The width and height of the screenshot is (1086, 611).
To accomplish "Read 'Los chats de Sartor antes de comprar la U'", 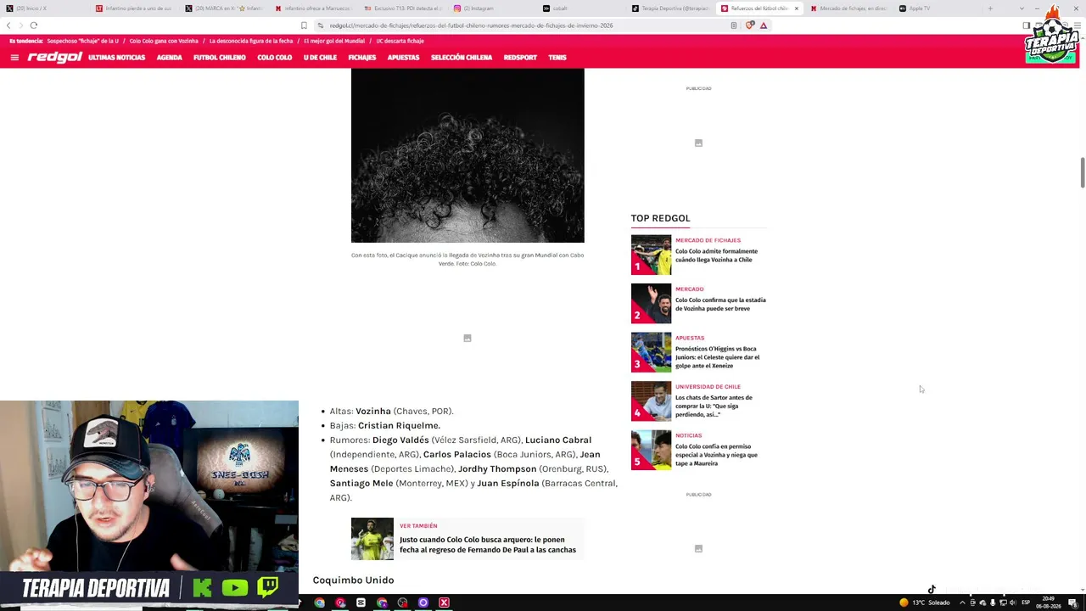I will pyautogui.click(x=714, y=406).
